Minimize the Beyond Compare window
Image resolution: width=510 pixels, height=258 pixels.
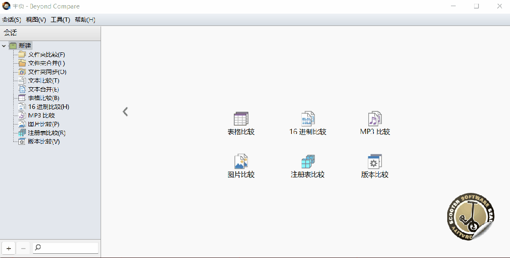pos(453,6)
